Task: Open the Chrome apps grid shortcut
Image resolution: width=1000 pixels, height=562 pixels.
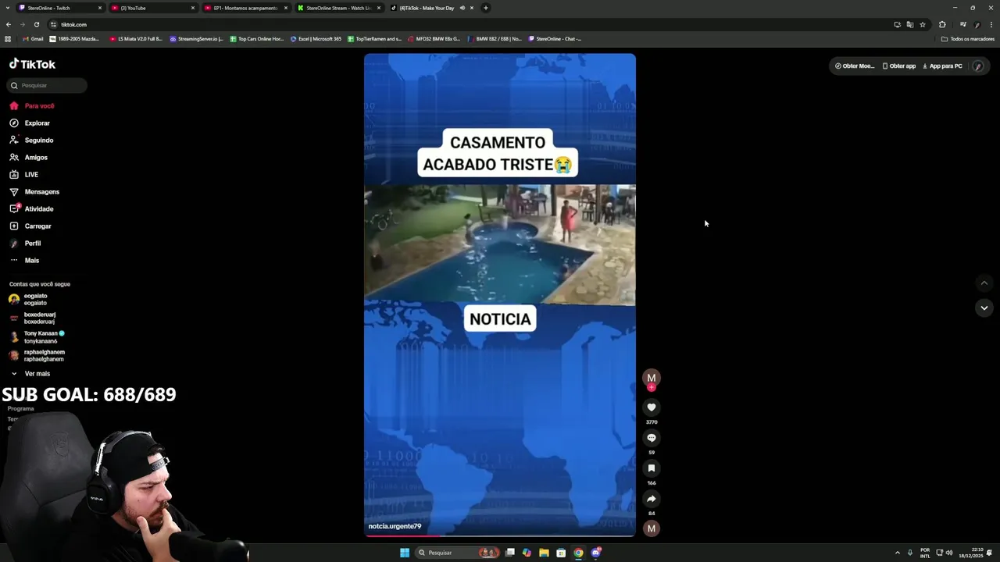Action: click(8, 38)
